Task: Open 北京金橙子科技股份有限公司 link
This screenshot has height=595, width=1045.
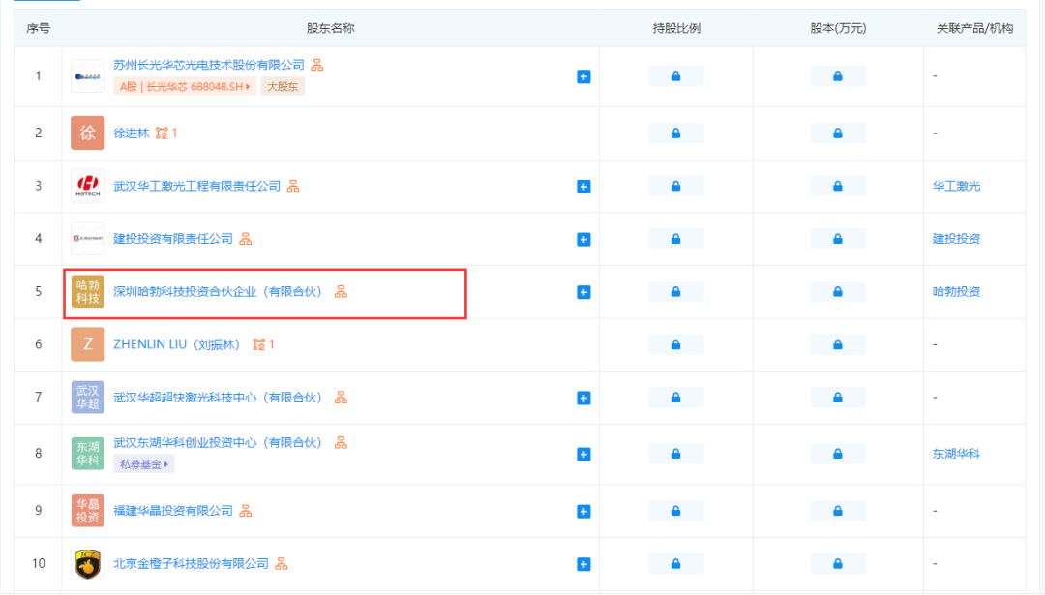Action: pos(192,564)
